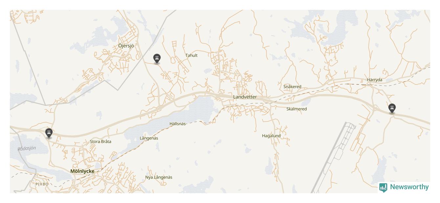Click the Hagalund place label

[x=271, y=136]
